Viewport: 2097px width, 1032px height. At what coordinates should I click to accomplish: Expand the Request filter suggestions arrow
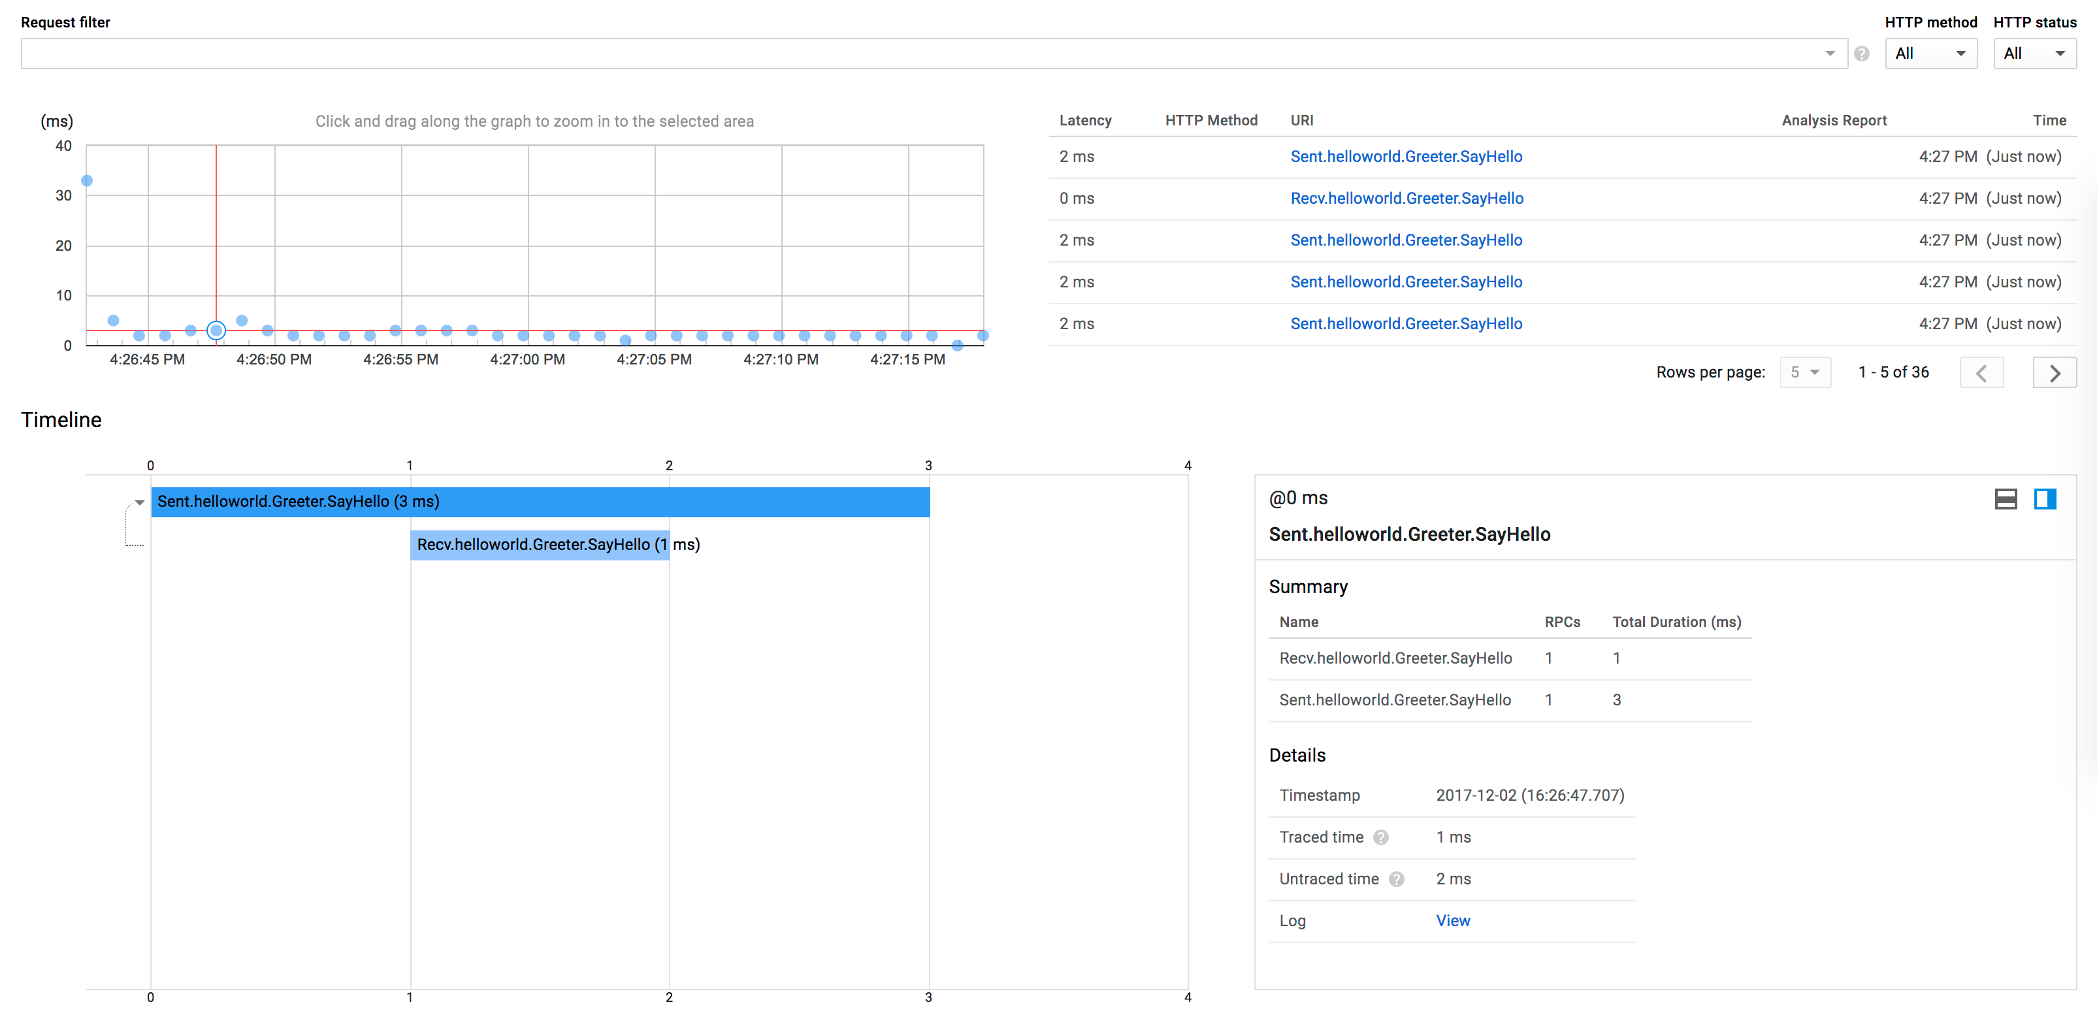click(x=1829, y=54)
